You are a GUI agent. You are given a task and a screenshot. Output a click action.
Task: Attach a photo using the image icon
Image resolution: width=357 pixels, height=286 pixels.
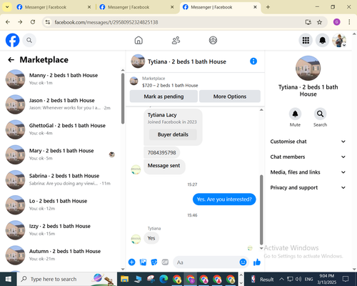click(143, 262)
